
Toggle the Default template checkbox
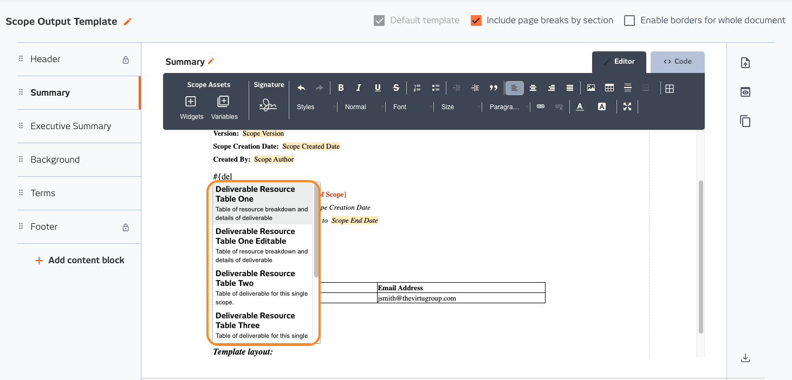(x=379, y=21)
